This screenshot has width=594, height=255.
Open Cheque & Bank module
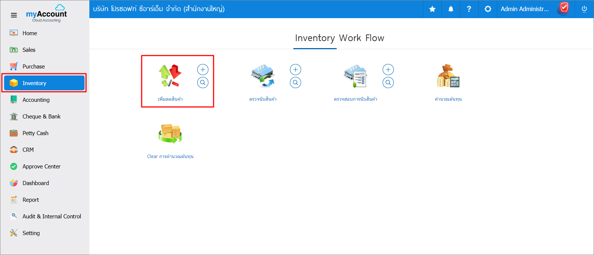coord(42,117)
